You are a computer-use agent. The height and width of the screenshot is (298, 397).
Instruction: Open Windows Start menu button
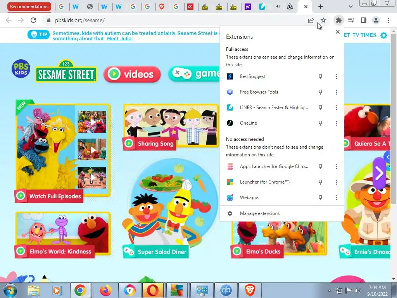click(x=10, y=290)
